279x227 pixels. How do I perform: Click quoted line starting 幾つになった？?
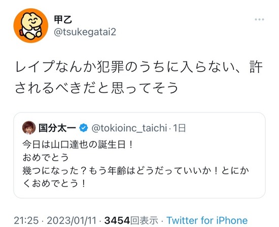[135, 171]
